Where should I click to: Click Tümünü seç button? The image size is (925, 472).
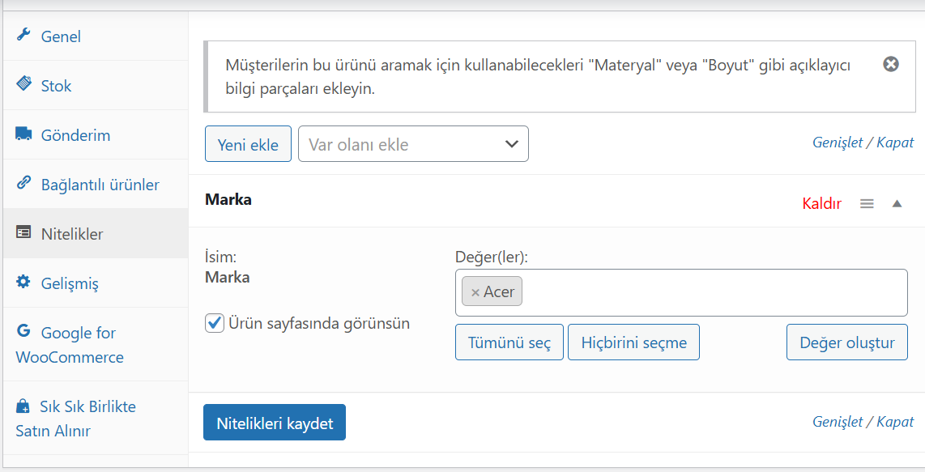[x=509, y=342]
